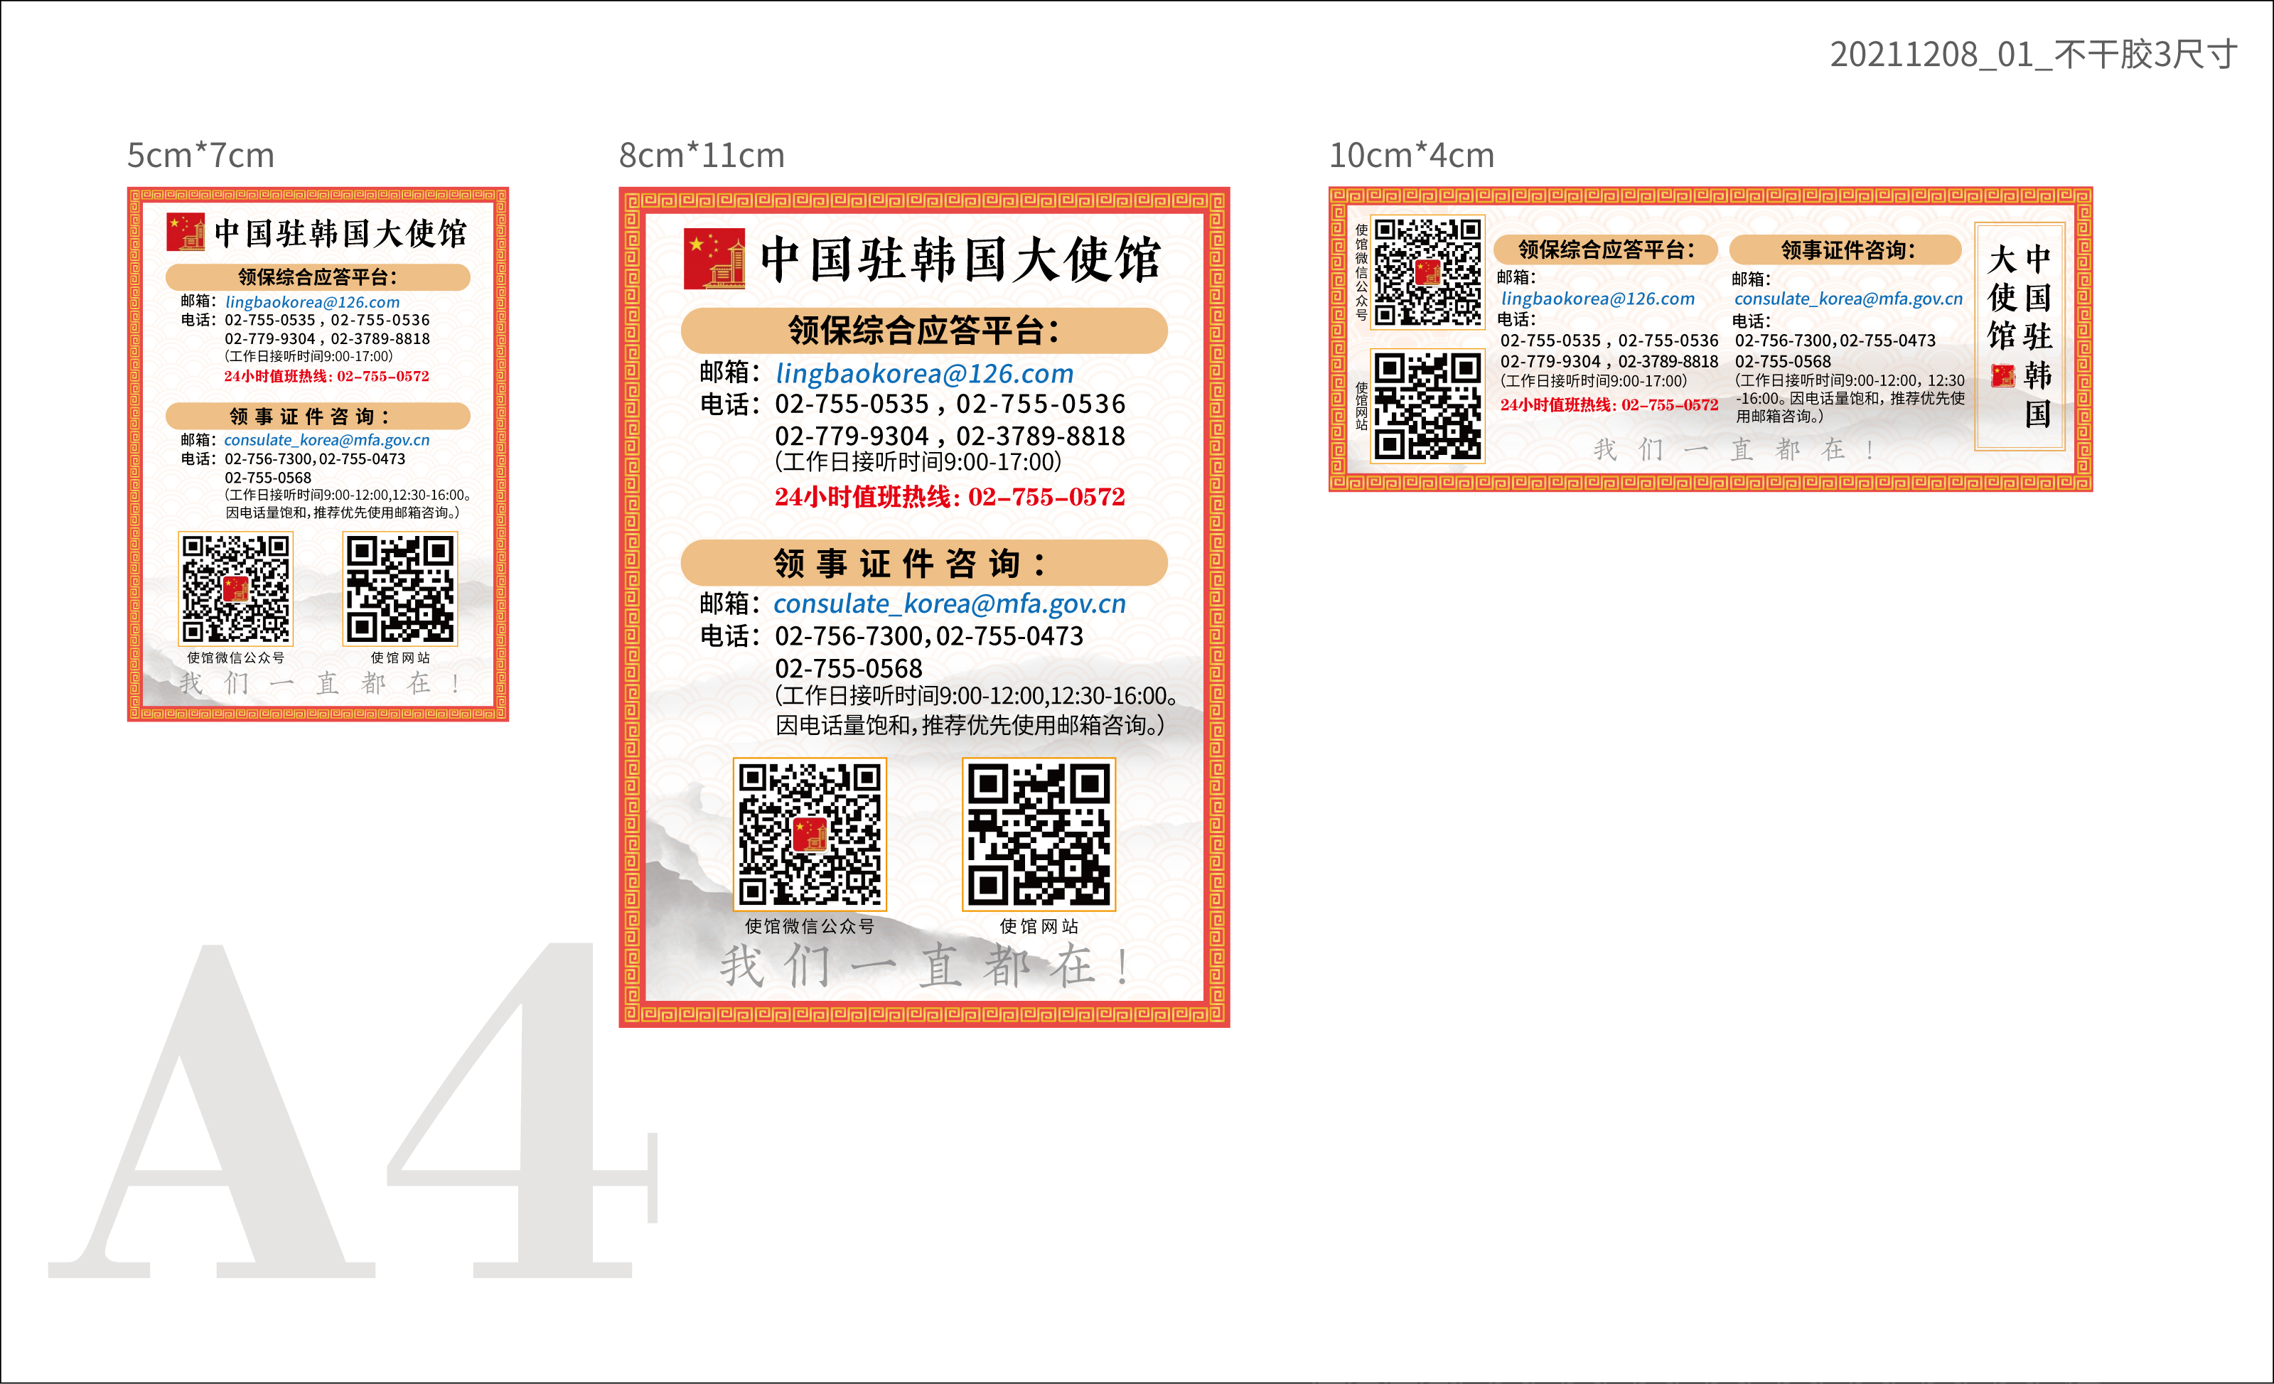The width and height of the screenshot is (2274, 1384).
Task: Click the consulate_korea@mfa.gov.cn email in the 5cm*7cm sticker
Action: (x=327, y=440)
